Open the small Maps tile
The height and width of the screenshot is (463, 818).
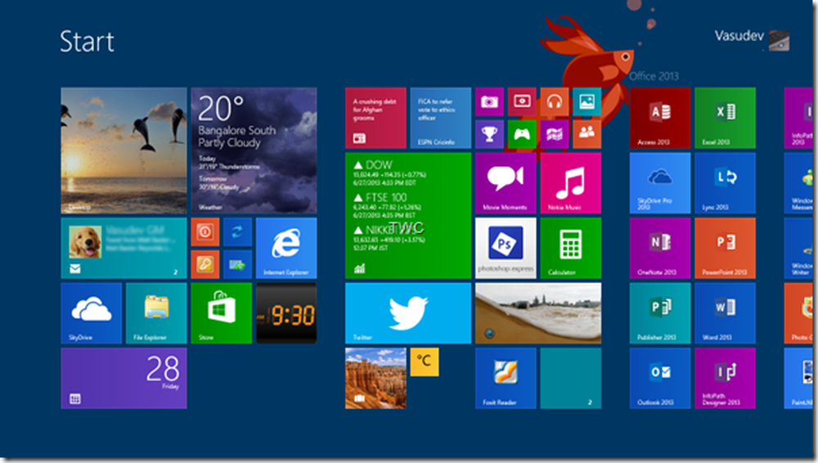click(x=555, y=134)
